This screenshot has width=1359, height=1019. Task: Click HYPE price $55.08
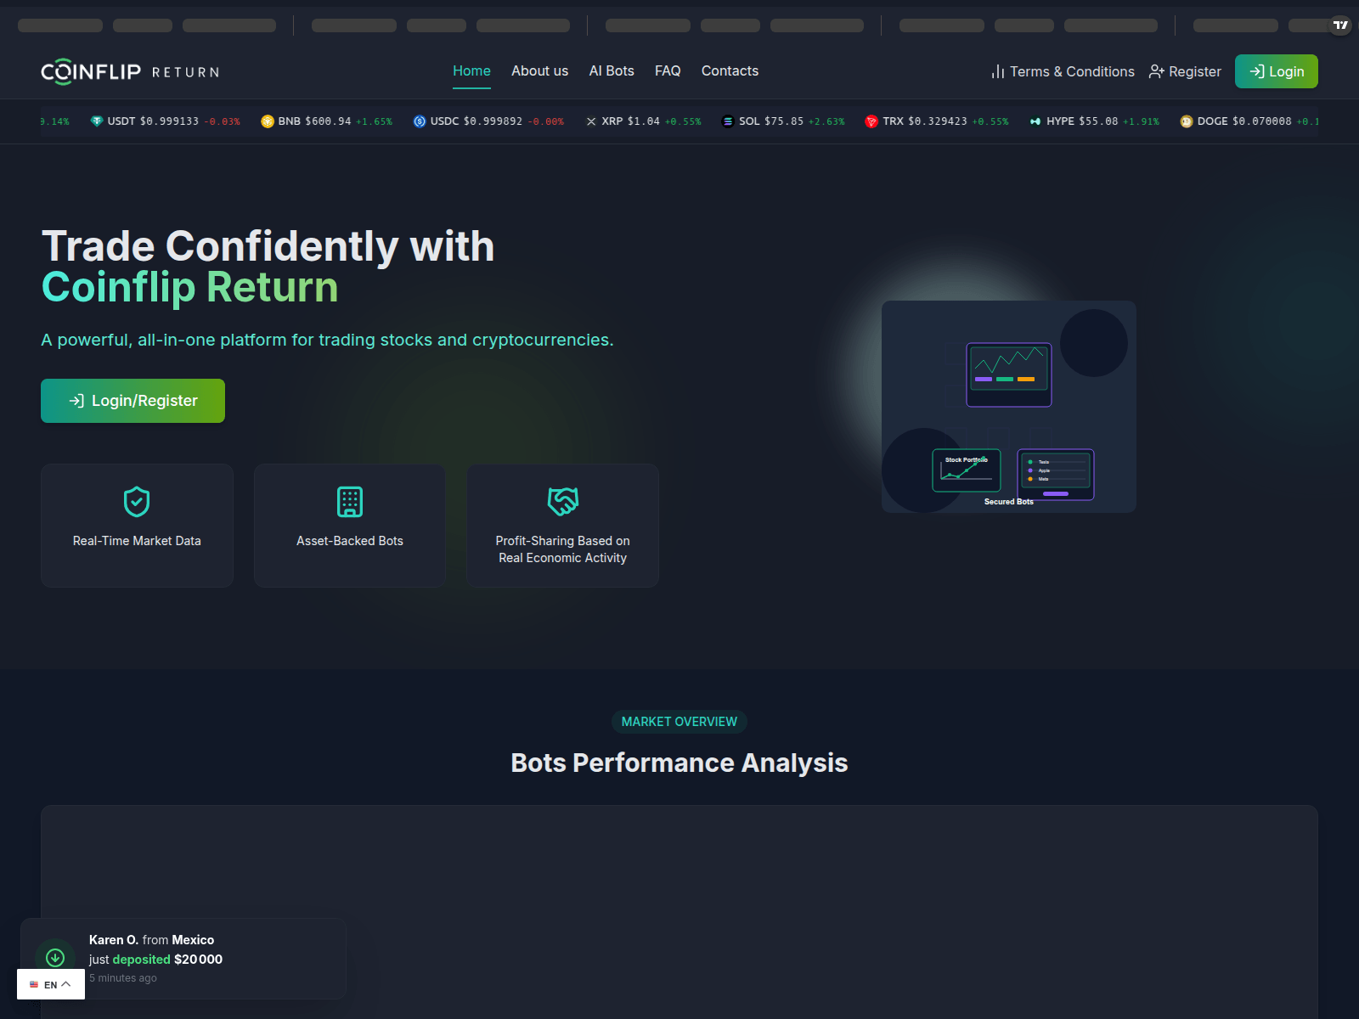tap(1098, 121)
